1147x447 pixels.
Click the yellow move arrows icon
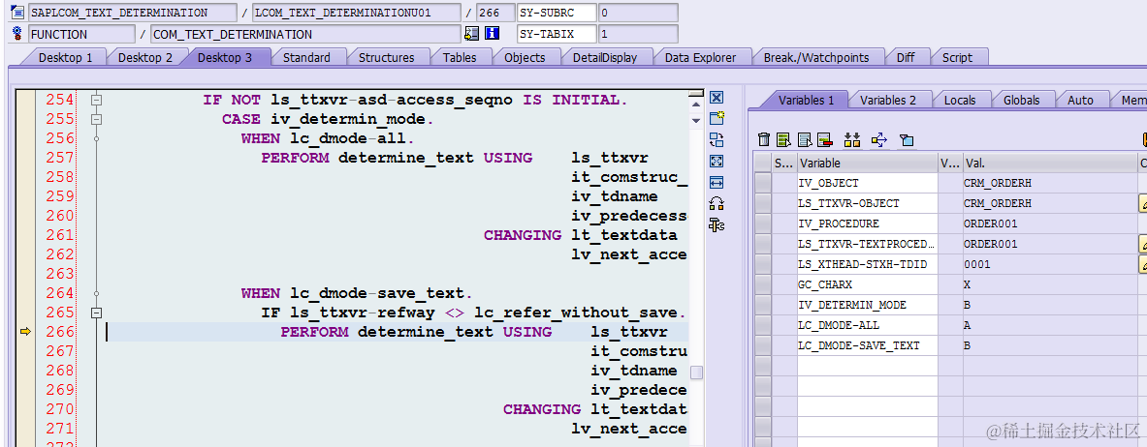pyautogui.click(x=879, y=139)
